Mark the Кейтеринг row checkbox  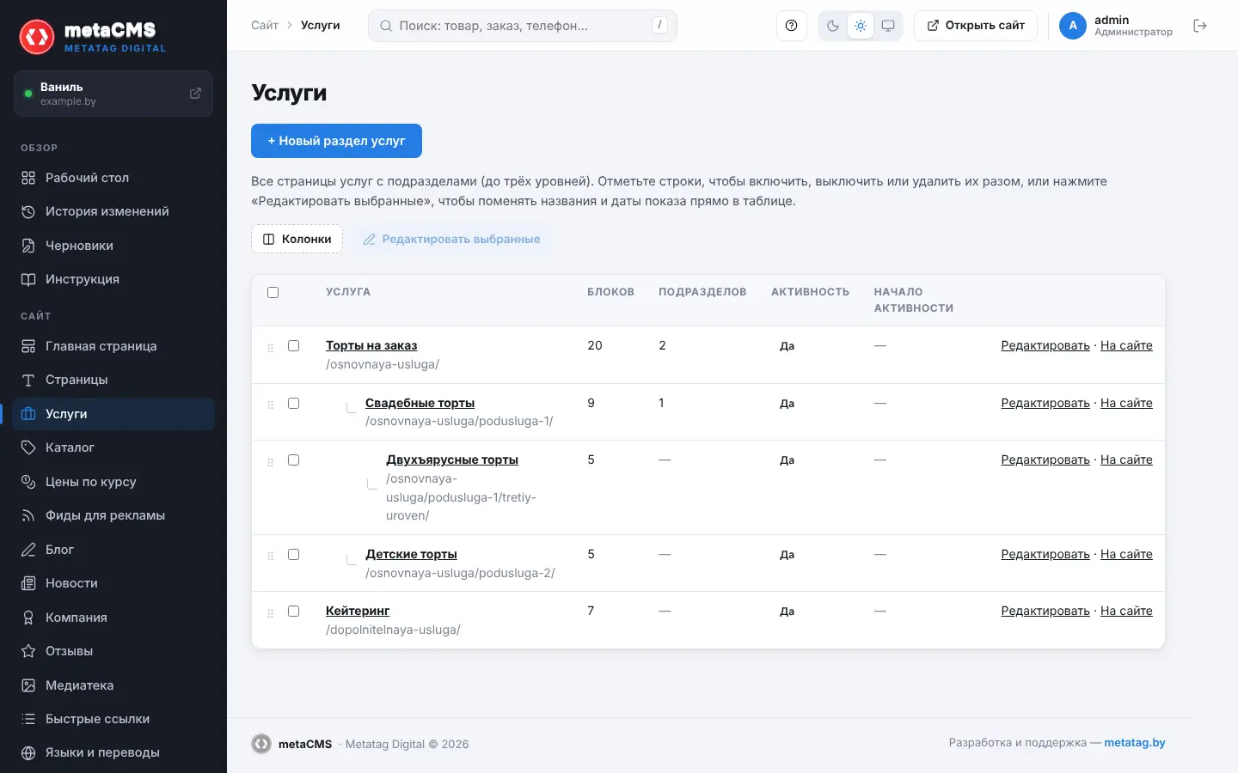coord(293,612)
